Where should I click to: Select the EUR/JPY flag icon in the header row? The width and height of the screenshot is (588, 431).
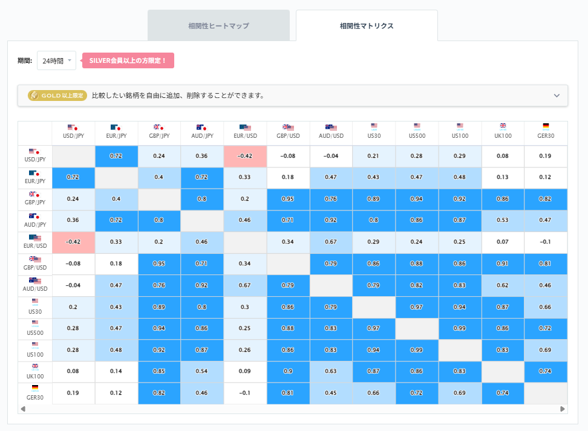pos(116,126)
